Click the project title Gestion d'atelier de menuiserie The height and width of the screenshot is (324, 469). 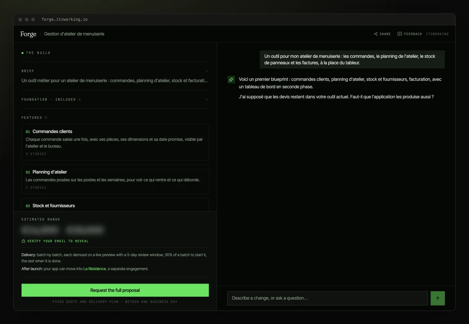point(74,34)
